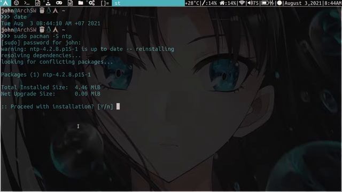Click the 'Proceed with installation? [Y/n]' prompt

pos(57,107)
